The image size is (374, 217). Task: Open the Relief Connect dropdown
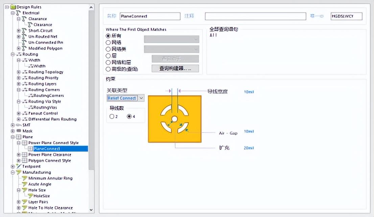click(141, 98)
